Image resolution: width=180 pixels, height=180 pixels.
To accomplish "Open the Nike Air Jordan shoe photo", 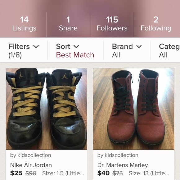I will pyautogui.click(x=46, y=109).
